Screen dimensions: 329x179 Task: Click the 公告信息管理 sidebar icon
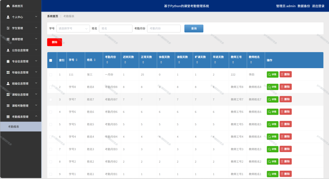(x=8, y=50)
